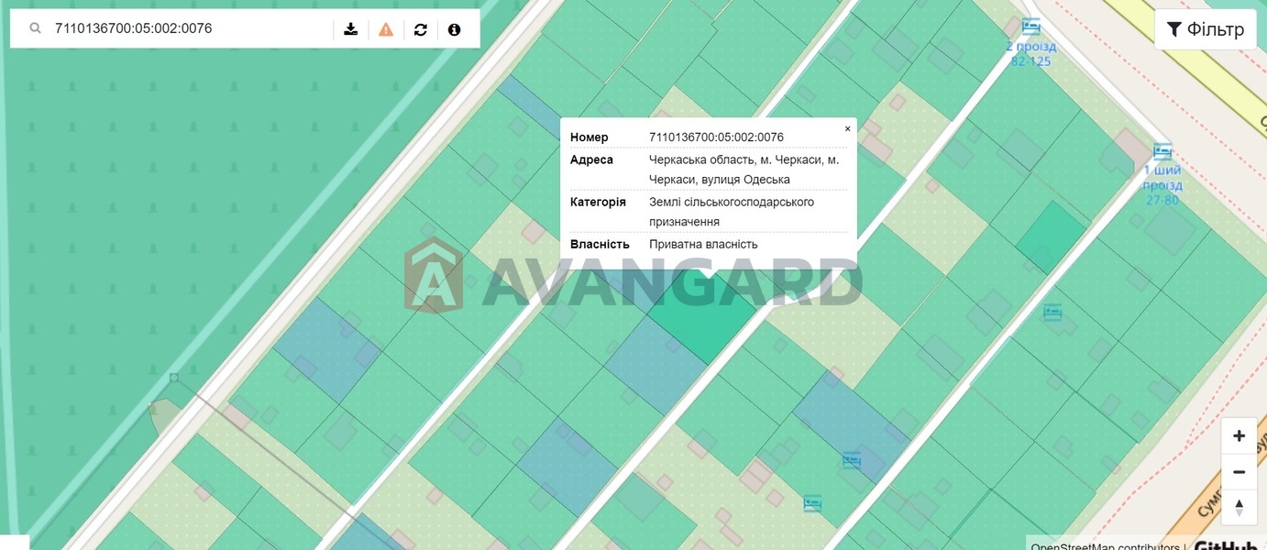1267x550 pixels.
Task: Click the Адреса label in popup
Action: [591, 159]
